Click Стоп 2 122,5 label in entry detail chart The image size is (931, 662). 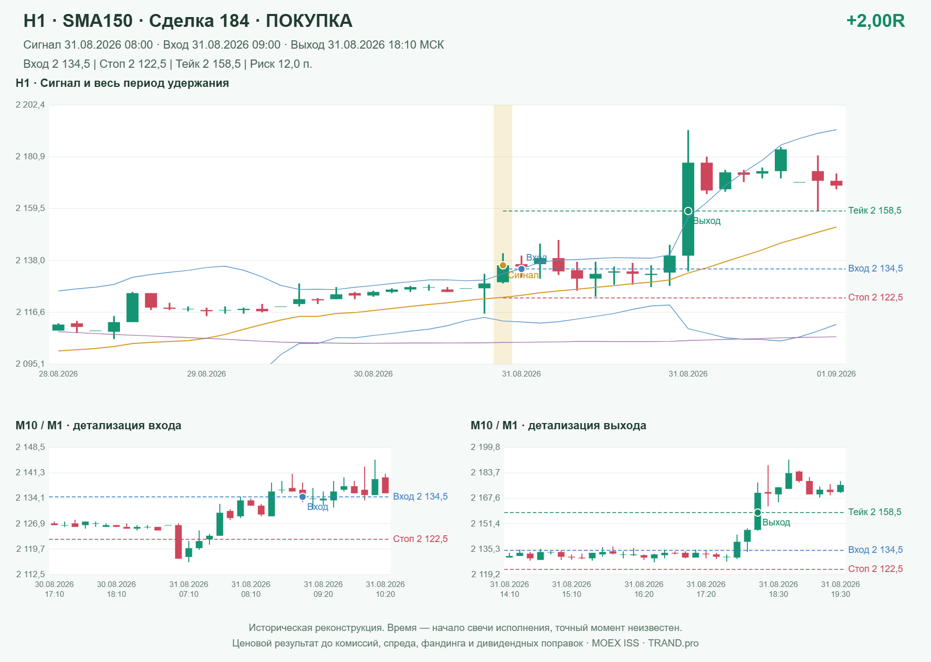420,539
